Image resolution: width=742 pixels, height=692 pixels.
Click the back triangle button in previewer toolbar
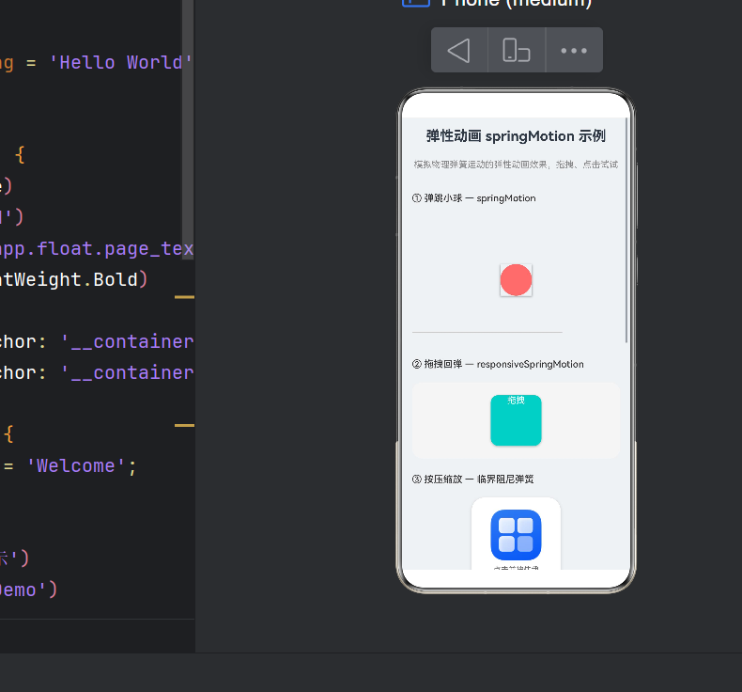click(x=459, y=50)
